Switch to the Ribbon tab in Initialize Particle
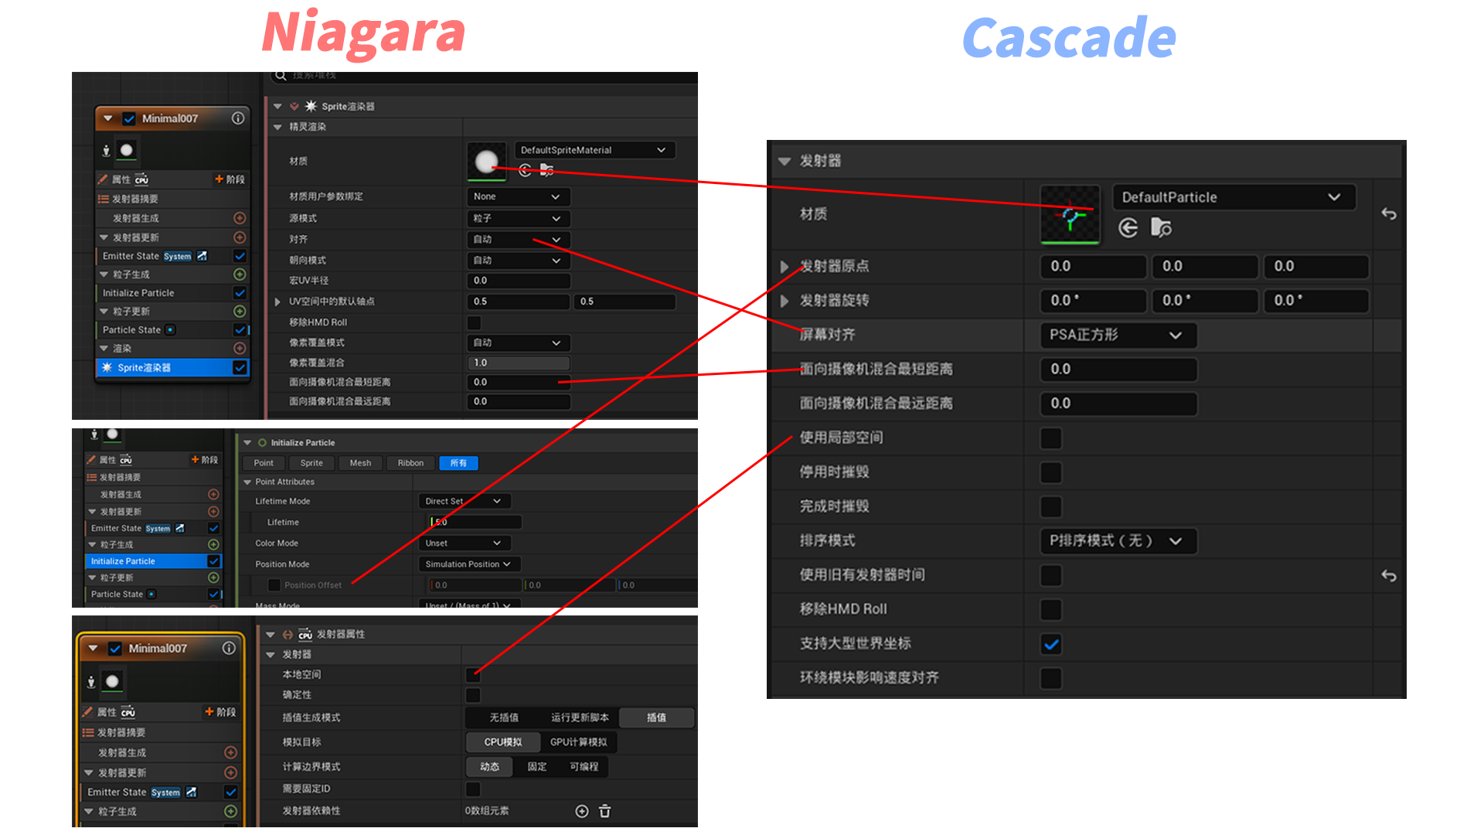This screenshot has width=1484, height=835. click(410, 463)
